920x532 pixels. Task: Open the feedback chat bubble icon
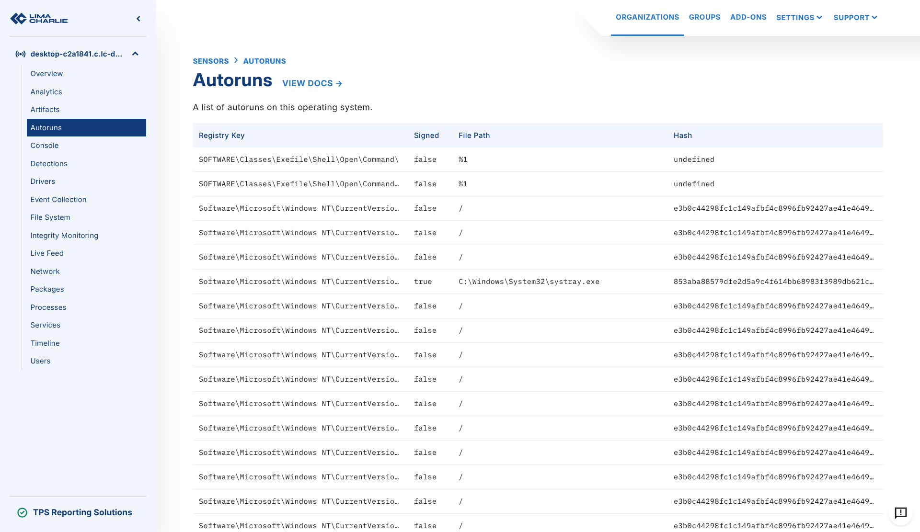coord(900,513)
